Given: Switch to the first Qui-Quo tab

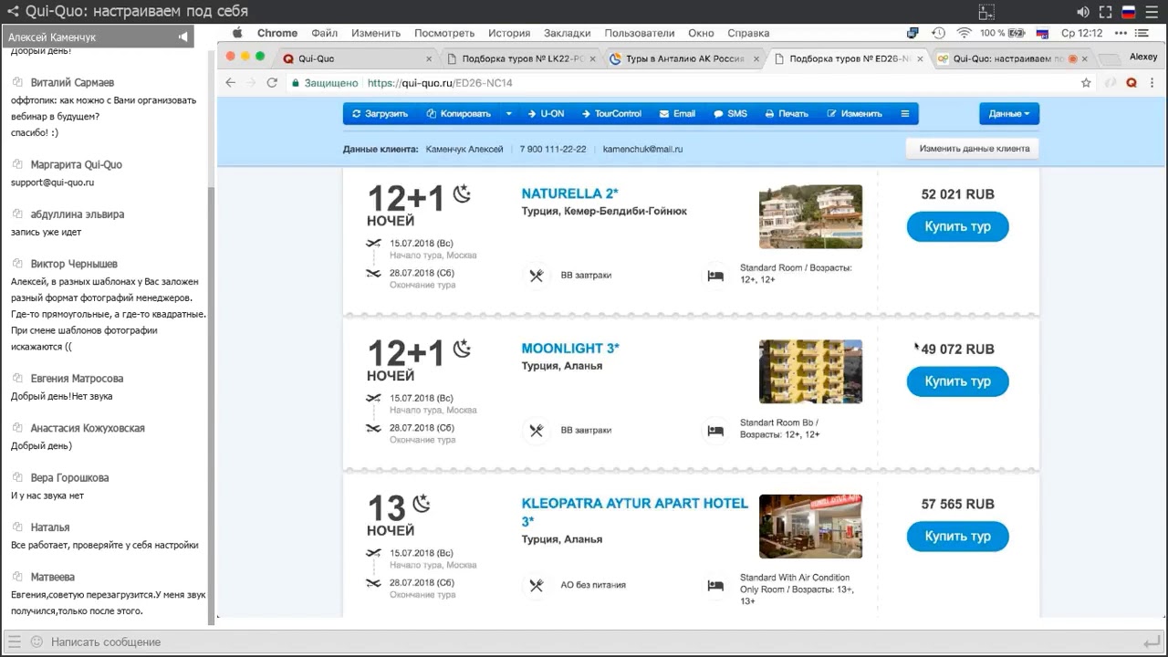Looking at the screenshot, I should (356, 58).
